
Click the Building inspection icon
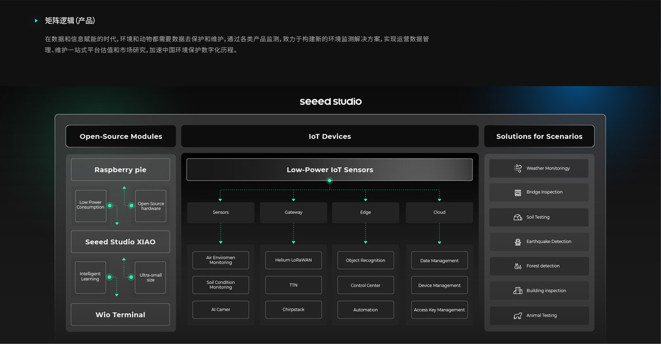[517, 291]
